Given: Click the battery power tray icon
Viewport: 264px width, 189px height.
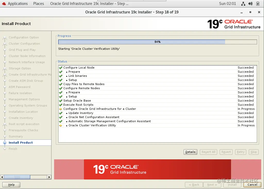Looking at the screenshot, I should pos(258,4).
